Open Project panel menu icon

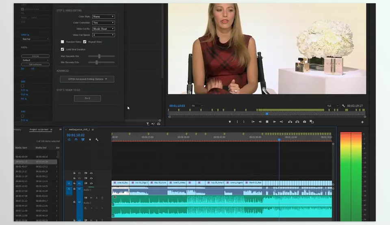click(x=51, y=129)
